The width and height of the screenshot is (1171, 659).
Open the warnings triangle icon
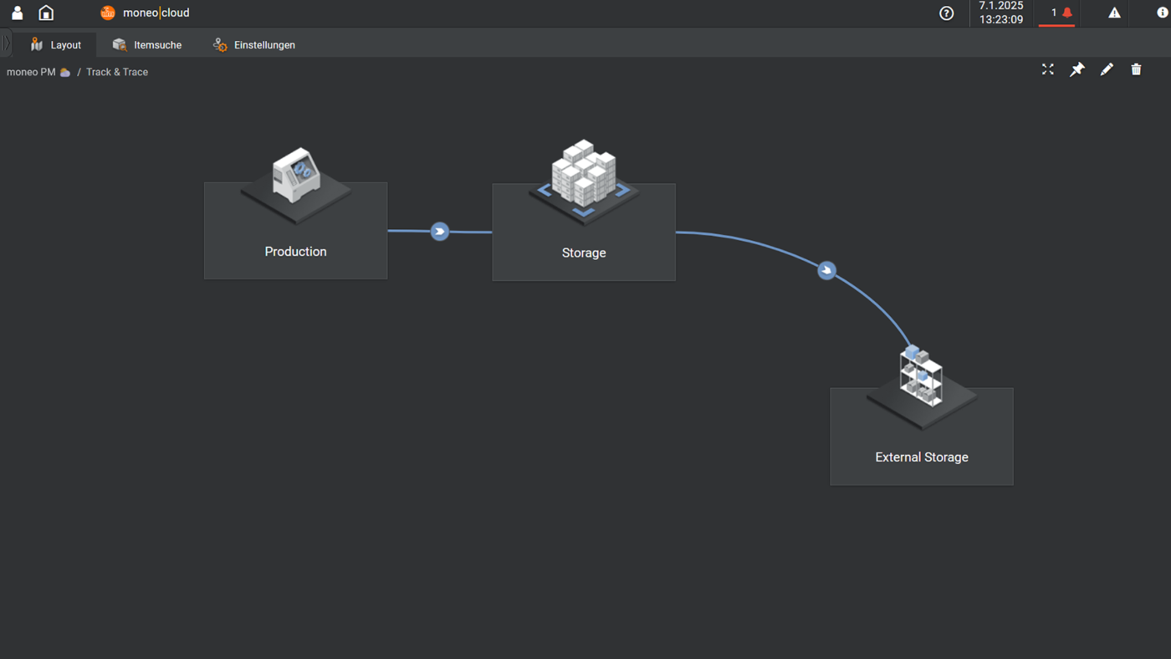pyautogui.click(x=1114, y=13)
